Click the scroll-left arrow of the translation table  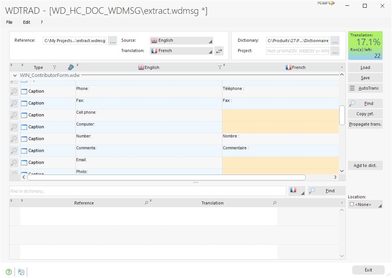[x=23, y=177]
